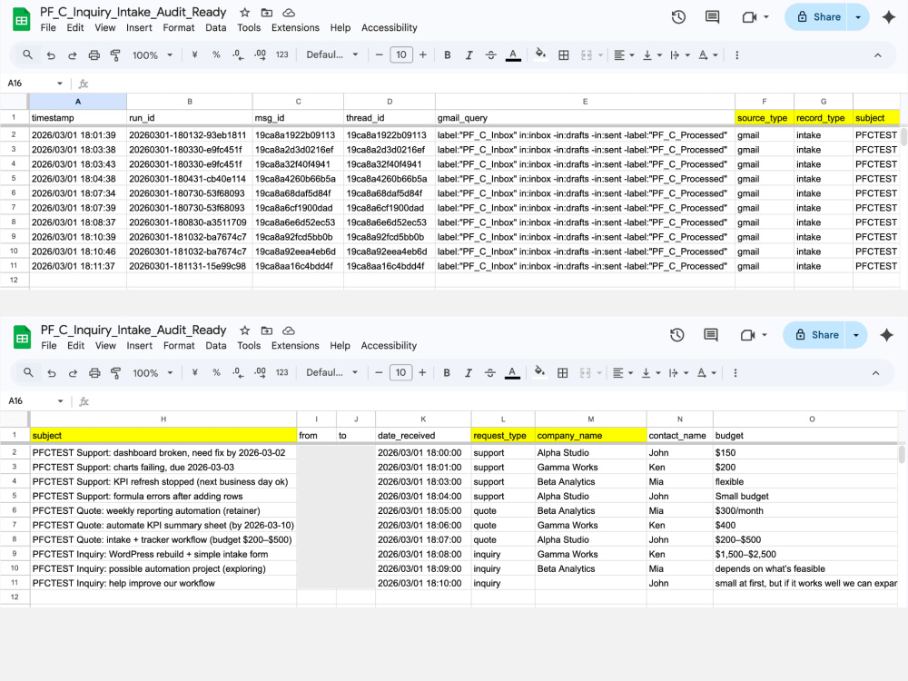Image resolution: width=908 pixels, height=681 pixels.
Task: Decrease decimal places in the top toolbar
Action: coord(237,54)
